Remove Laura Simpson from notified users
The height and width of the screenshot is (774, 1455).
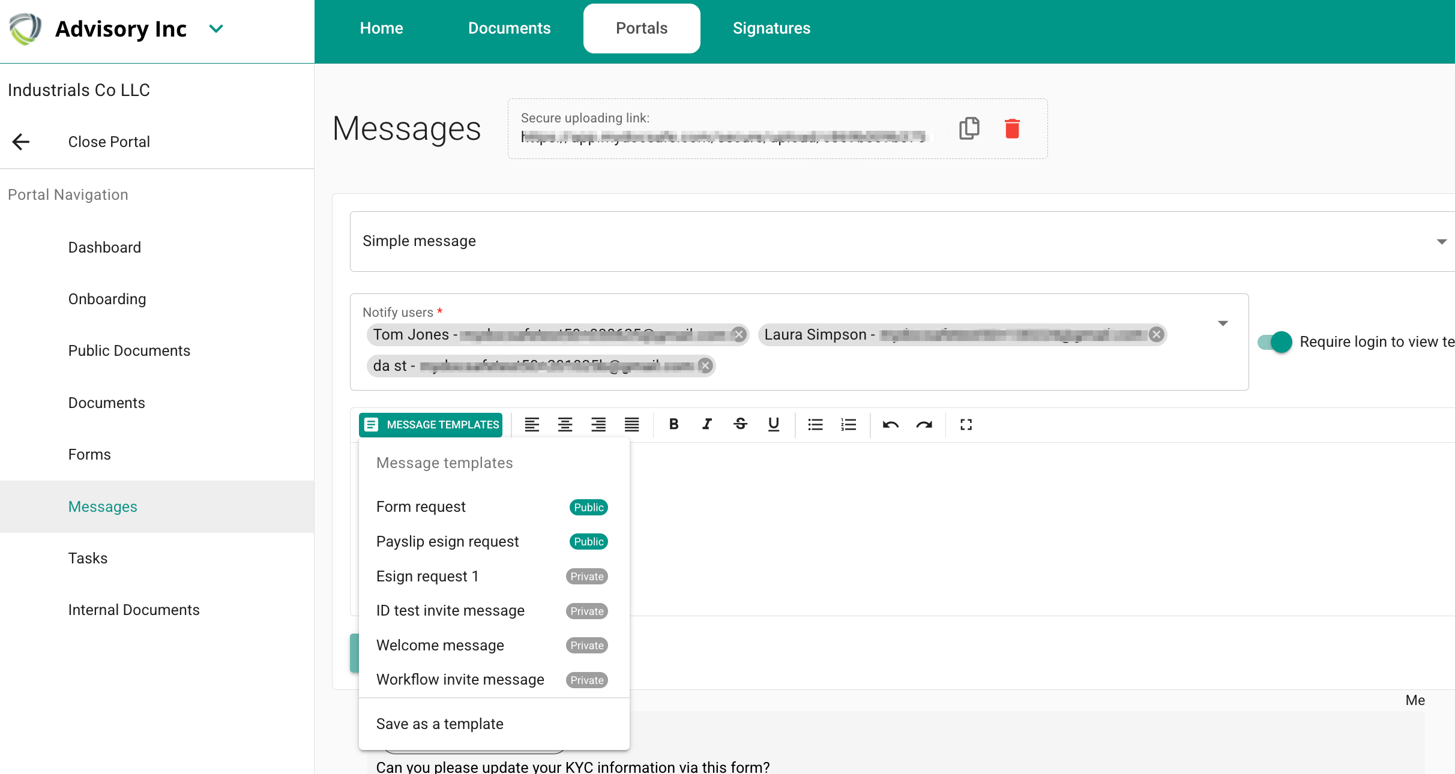pyautogui.click(x=1156, y=335)
